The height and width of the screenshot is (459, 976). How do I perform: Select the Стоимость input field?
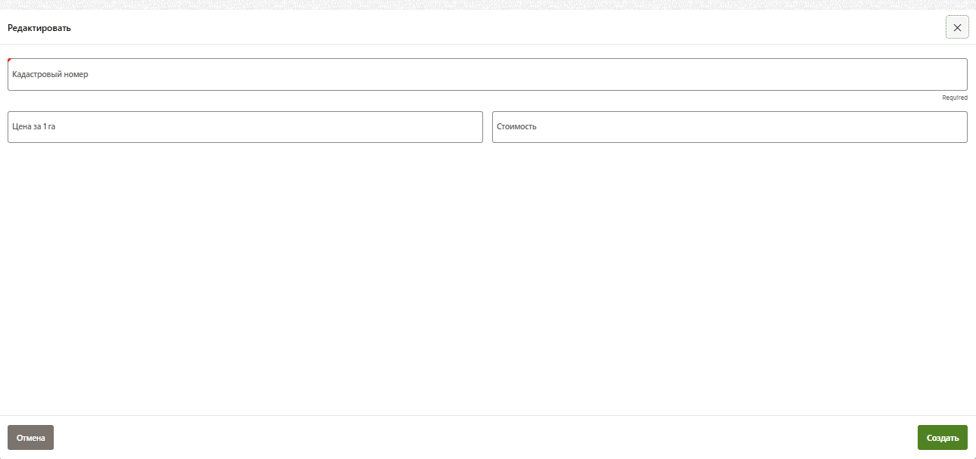(729, 127)
